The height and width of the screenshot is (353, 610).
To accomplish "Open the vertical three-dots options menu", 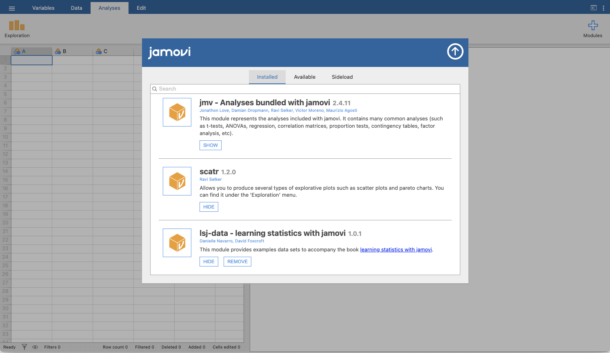I will tap(603, 8).
